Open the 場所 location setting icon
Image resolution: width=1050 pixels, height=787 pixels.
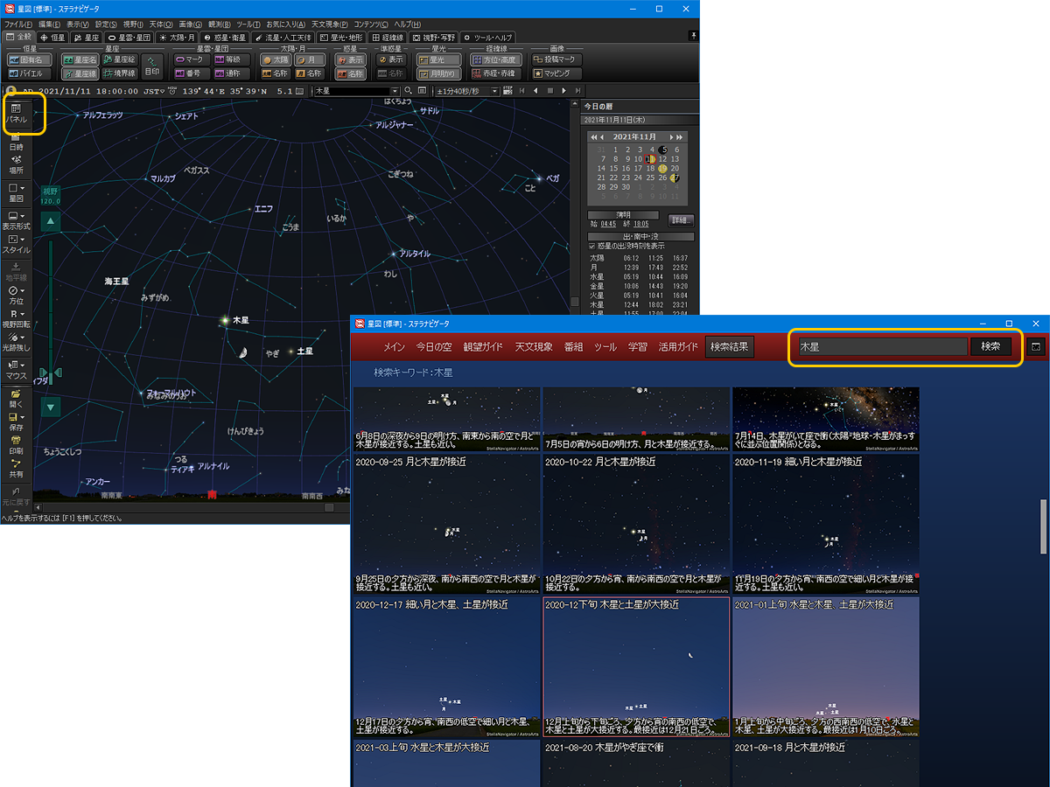(16, 165)
